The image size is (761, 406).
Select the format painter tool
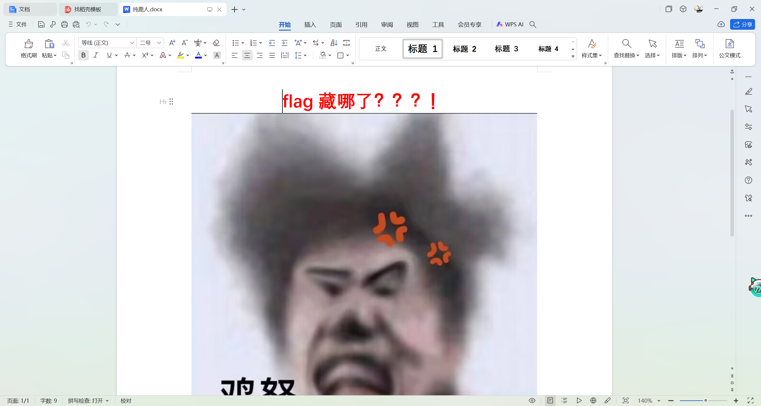tap(28, 48)
